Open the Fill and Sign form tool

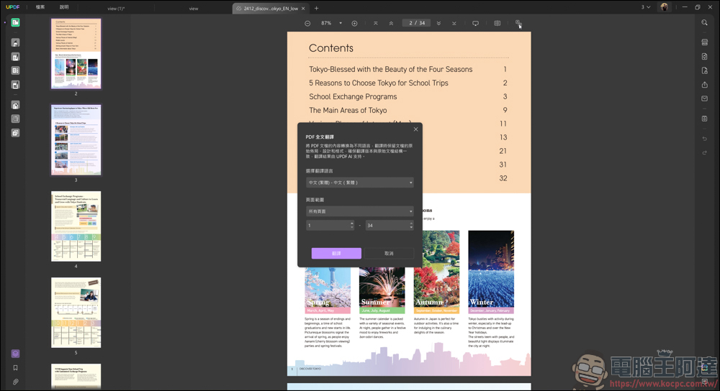(15, 85)
